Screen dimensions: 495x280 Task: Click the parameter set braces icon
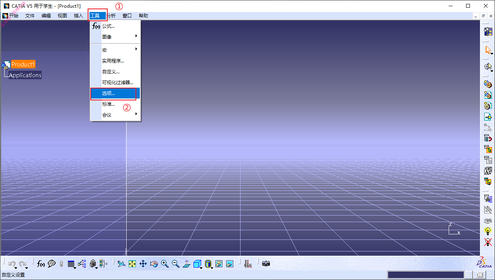point(103,264)
